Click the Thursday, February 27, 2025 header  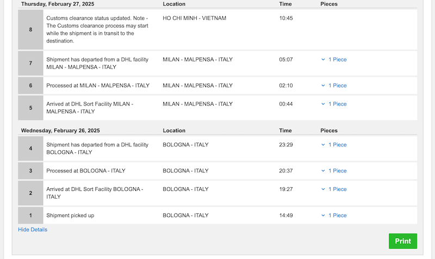(x=58, y=4)
